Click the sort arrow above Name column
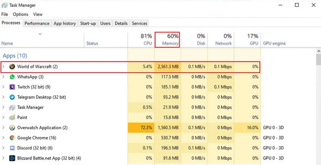Image resolution: width=321 pixels, height=165 pixels. coord(40,34)
